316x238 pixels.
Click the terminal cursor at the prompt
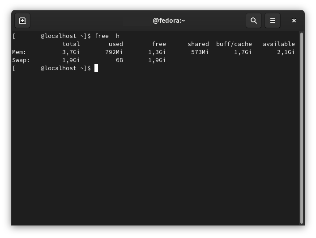(x=96, y=68)
